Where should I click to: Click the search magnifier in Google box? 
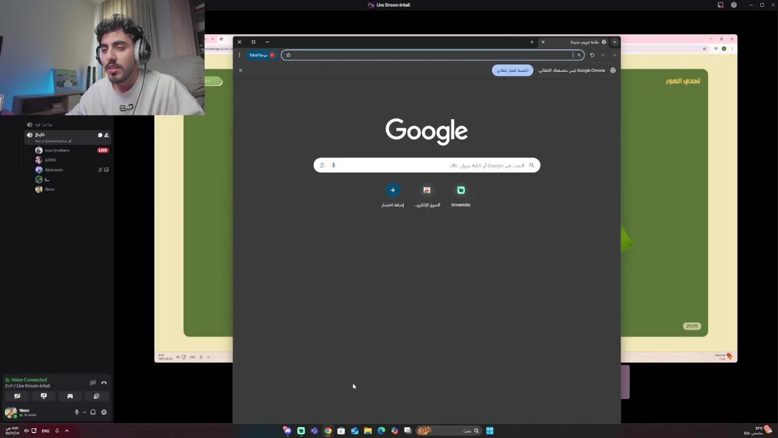click(531, 165)
